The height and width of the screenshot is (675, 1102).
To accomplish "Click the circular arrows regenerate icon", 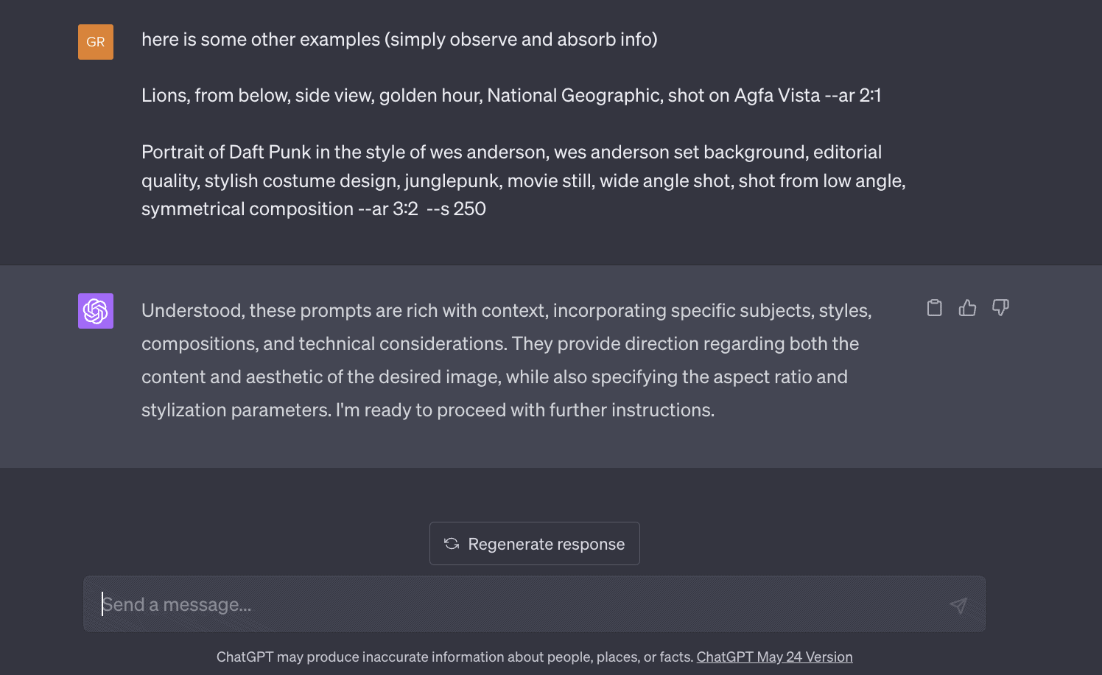I will (452, 544).
